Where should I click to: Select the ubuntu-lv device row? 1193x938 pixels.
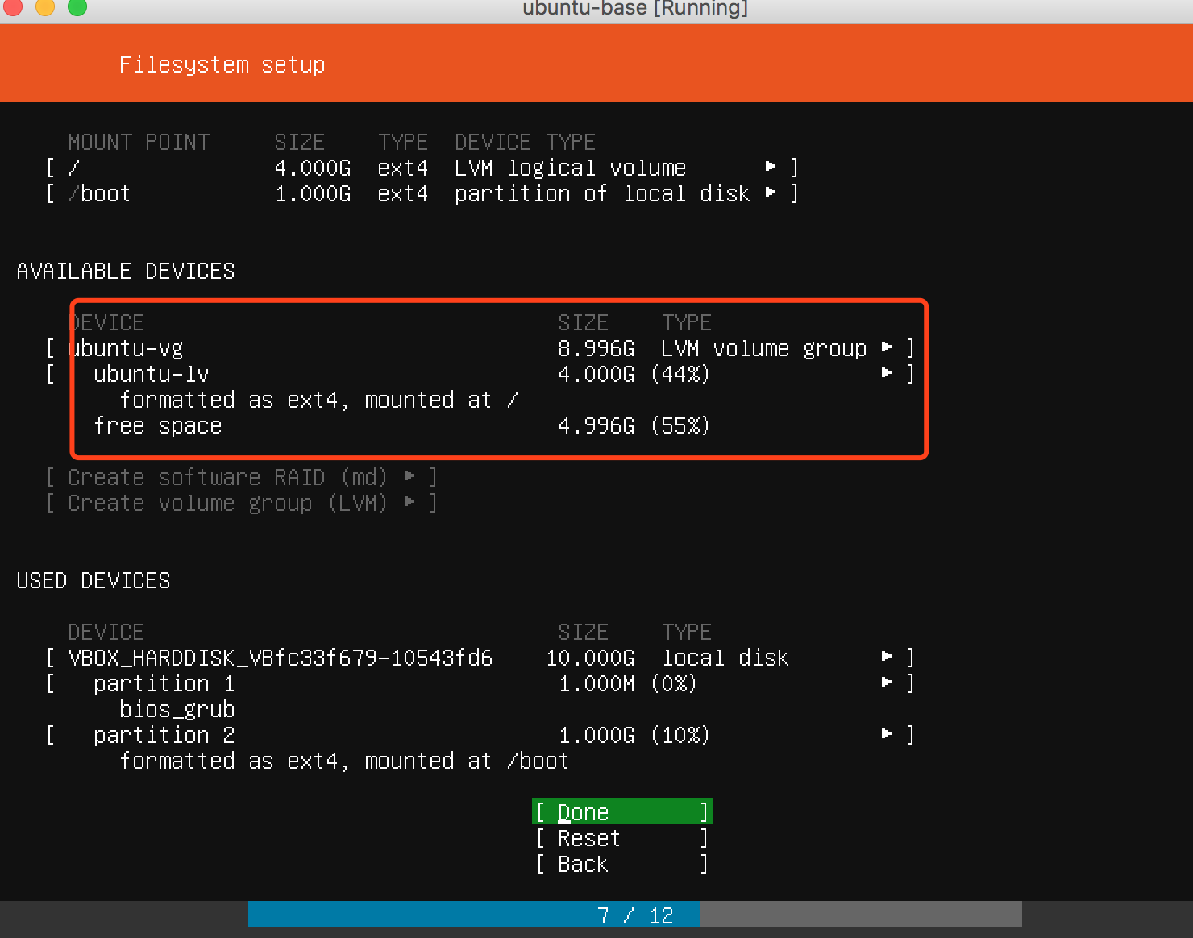[x=480, y=374]
